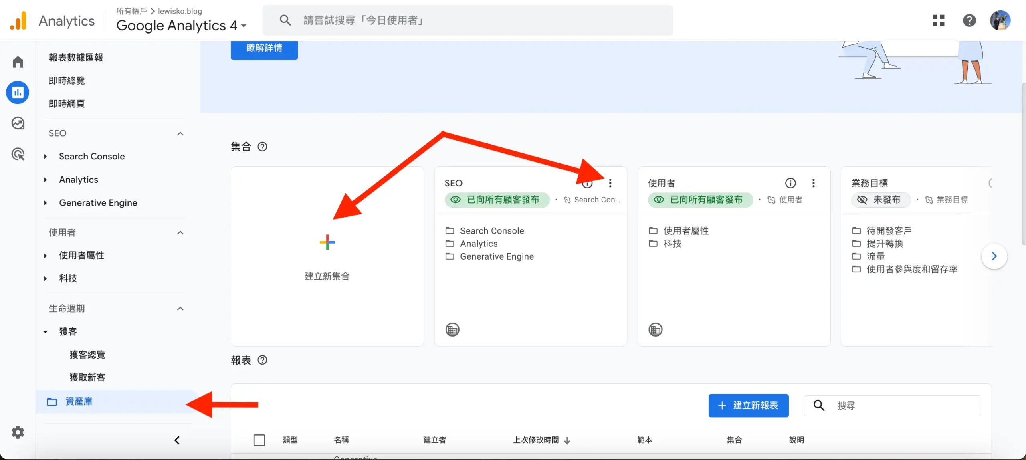Image resolution: width=1026 pixels, height=460 pixels.
Task: Collapse the 生命週期 section in sidebar
Action: point(180,309)
